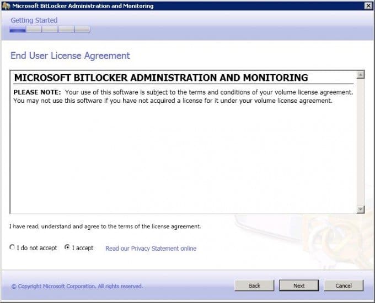Close the BitLocker setup window
The height and width of the screenshot is (303, 375).
[368, 5]
